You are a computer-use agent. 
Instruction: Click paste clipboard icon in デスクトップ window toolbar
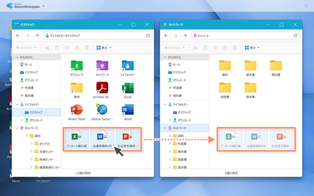[57, 48]
